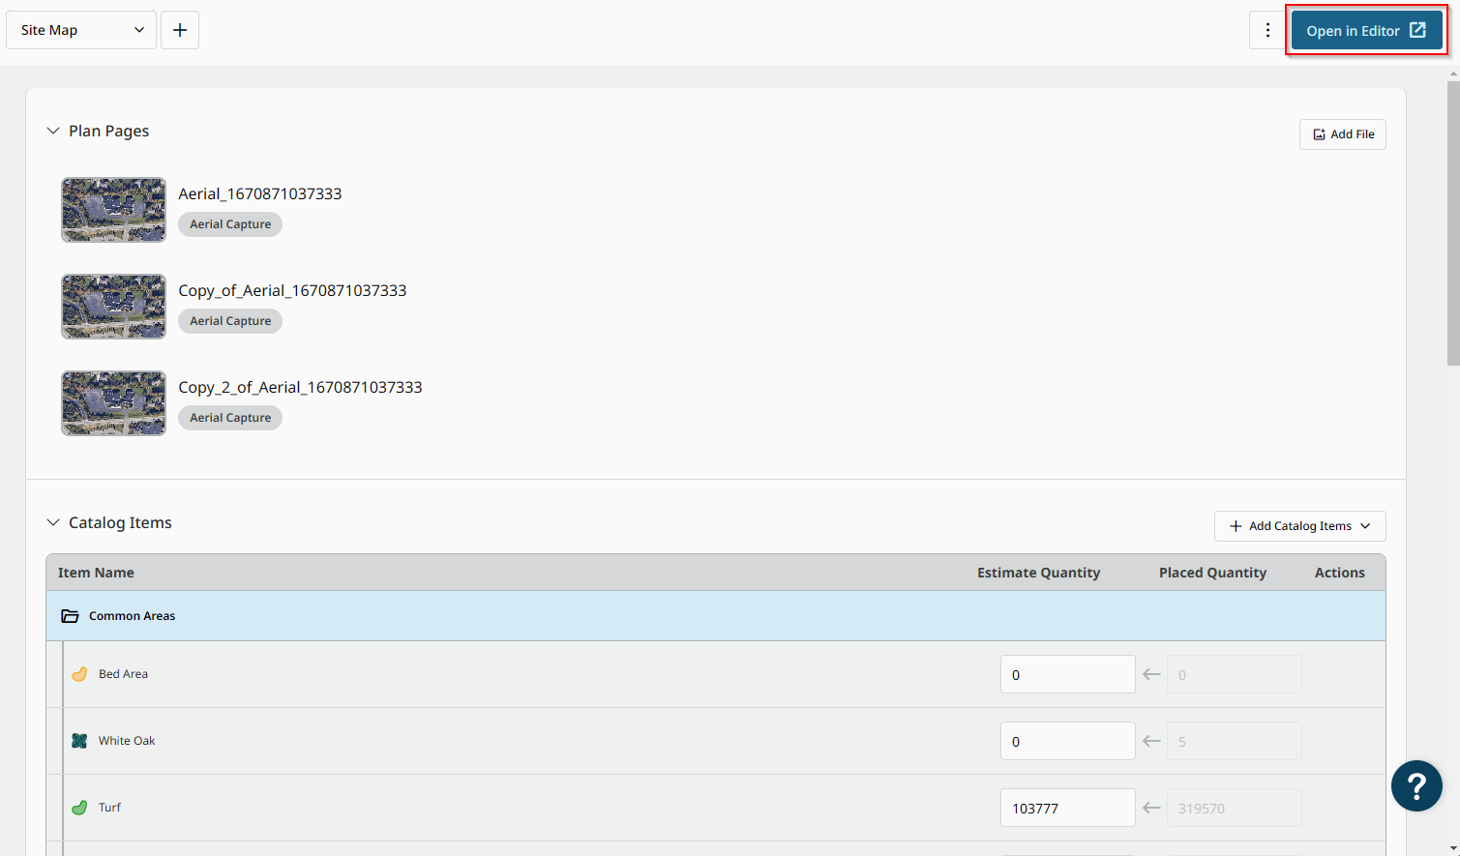The image size is (1460, 856).
Task: Click the Actions column header
Action: [1339, 573]
